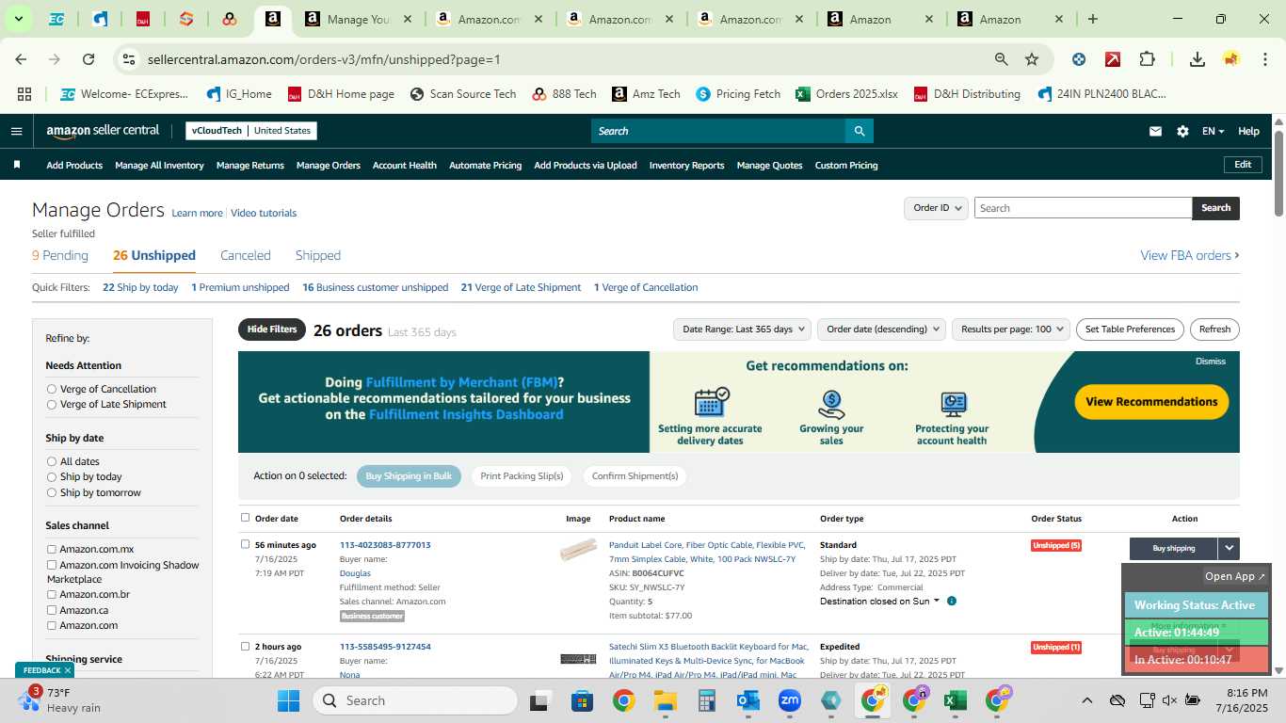Click the page vertical scrollbar
The image size is (1286, 723).
pyautogui.click(x=1278, y=173)
